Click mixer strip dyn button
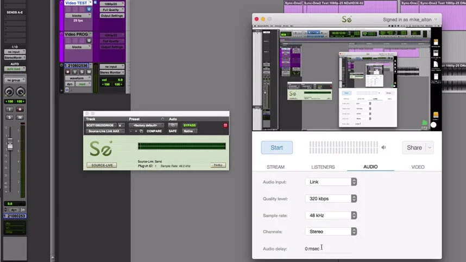 pos(14,210)
